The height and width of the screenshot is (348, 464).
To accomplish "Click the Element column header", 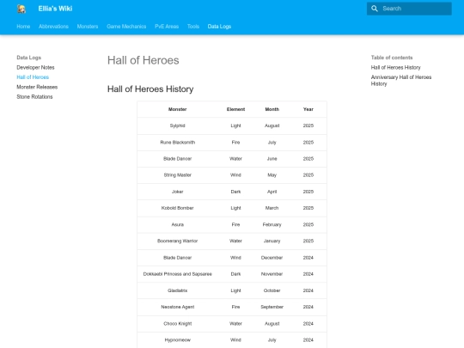I will [235, 109].
